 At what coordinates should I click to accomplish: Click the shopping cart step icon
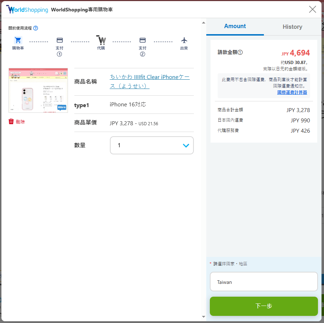[18, 40]
